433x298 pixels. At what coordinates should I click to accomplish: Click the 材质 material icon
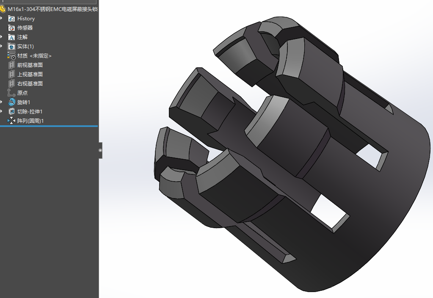[11, 56]
